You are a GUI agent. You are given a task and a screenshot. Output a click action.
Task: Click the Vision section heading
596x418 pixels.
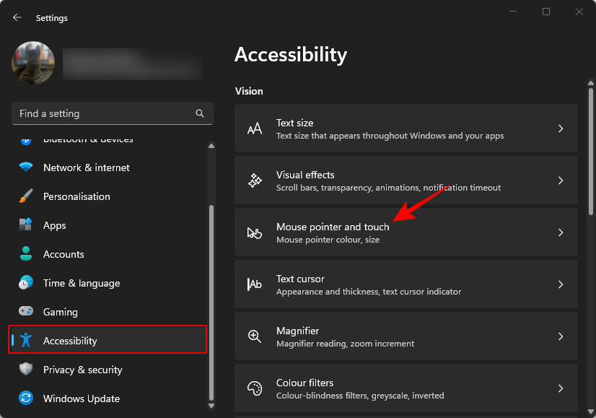click(x=249, y=91)
